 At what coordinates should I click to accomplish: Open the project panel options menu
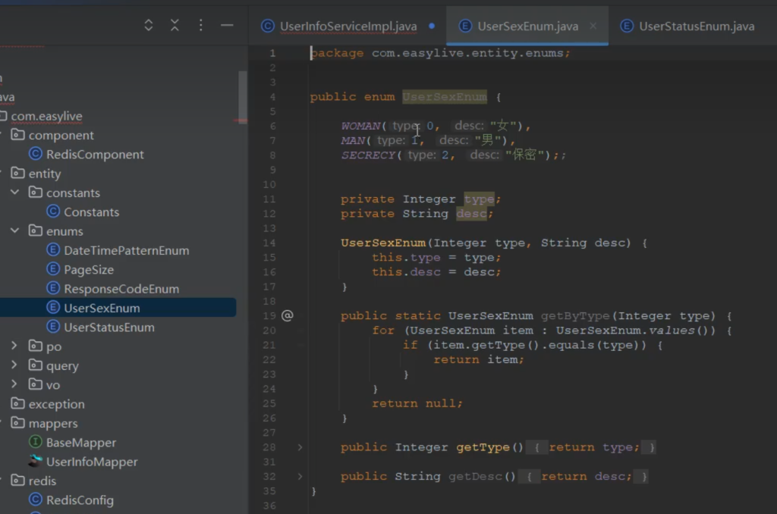(200, 25)
